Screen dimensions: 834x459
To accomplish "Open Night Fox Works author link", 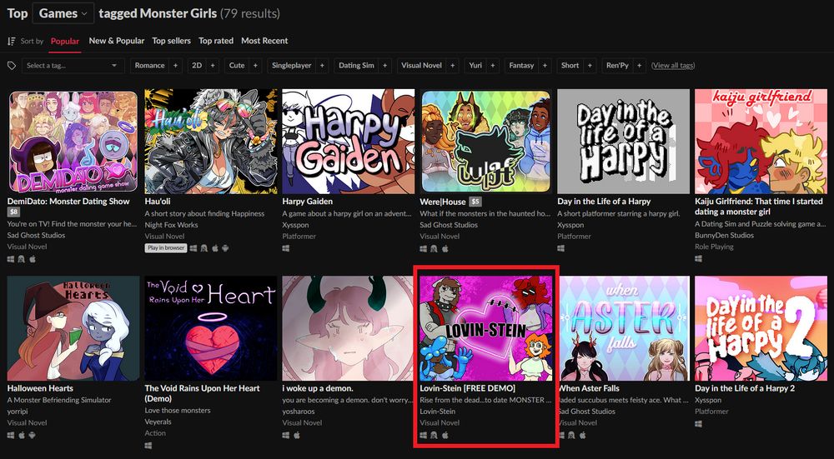I will [x=171, y=225].
